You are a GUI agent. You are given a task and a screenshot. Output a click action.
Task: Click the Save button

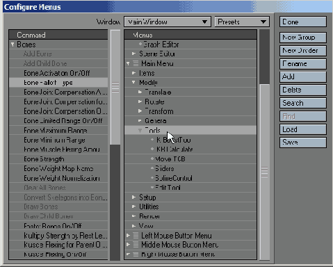(303, 143)
